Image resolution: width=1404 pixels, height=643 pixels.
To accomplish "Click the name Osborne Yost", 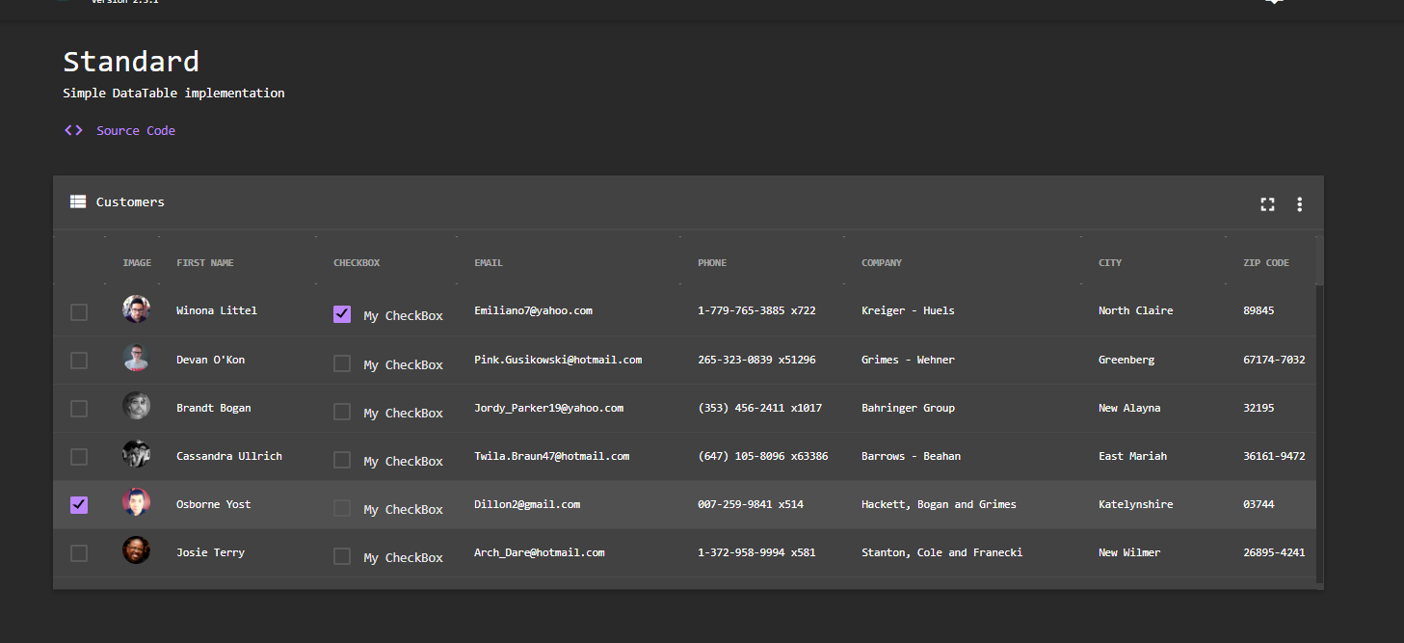I will (213, 504).
